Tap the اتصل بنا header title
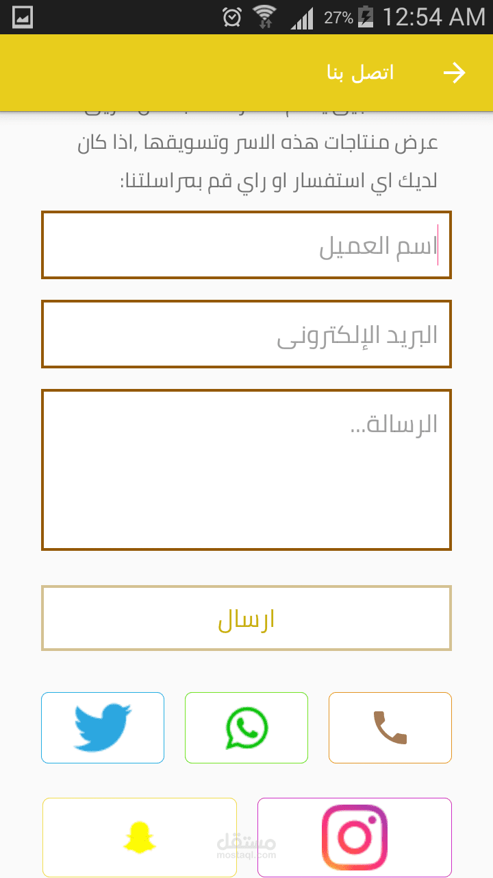Viewport: 493px width, 878px height. [x=360, y=73]
